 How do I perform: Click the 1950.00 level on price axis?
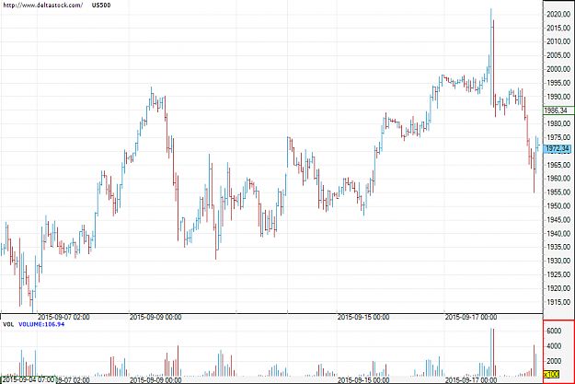coord(558,206)
